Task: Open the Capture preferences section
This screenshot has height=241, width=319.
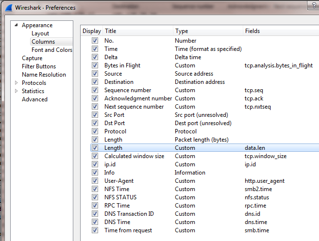Action: [x=32, y=58]
